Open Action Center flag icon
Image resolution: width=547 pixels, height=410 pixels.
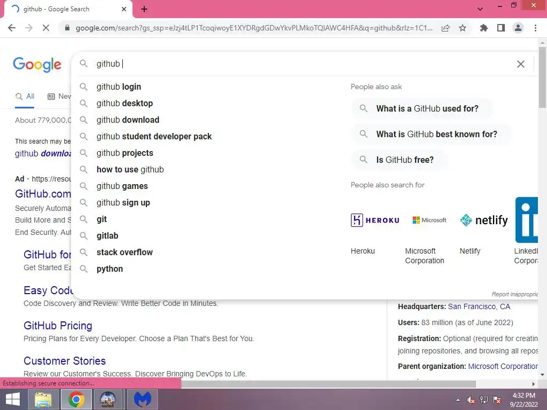pos(497,400)
